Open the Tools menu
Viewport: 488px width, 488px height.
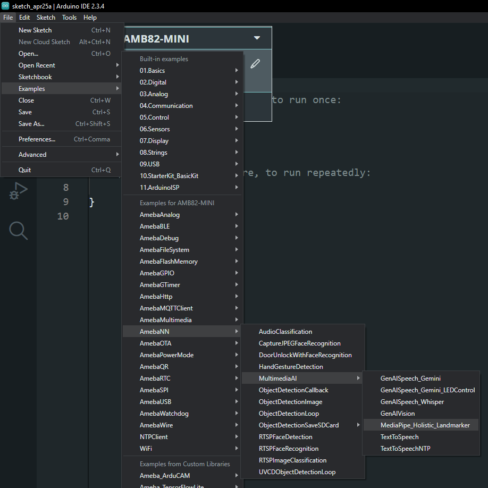69,18
